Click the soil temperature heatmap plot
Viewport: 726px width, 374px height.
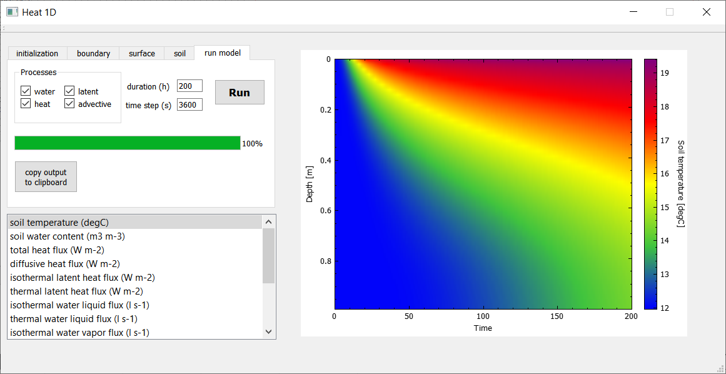tap(483, 184)
